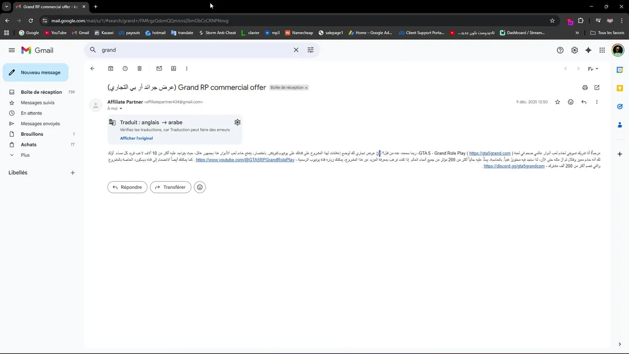Expand recipient details next to À moi
The height and width of the screenshot is (354, 629).
pos(121,109)
